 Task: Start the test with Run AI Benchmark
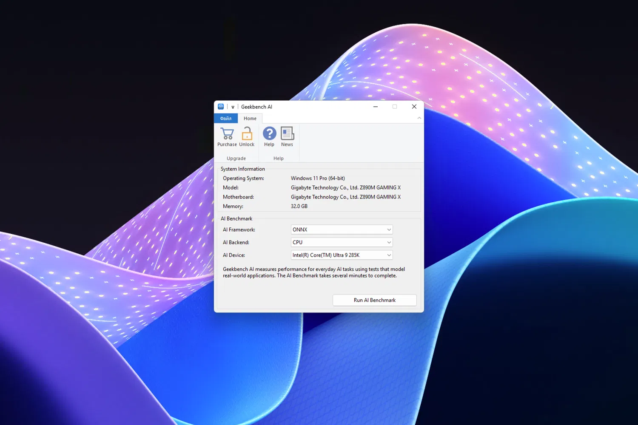click(374, 300)
